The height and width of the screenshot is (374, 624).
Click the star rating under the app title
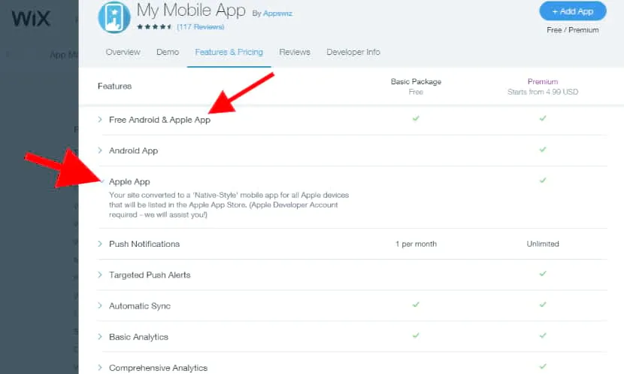click(154, 27)
